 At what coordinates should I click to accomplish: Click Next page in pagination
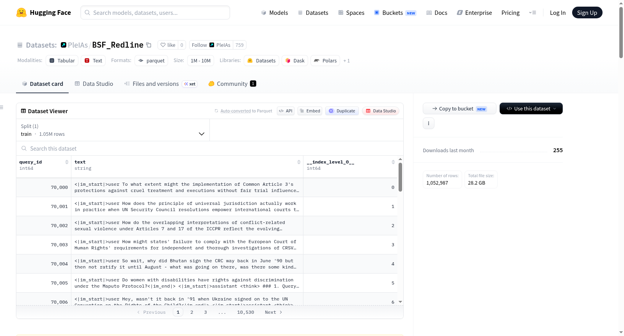(273, 312)
